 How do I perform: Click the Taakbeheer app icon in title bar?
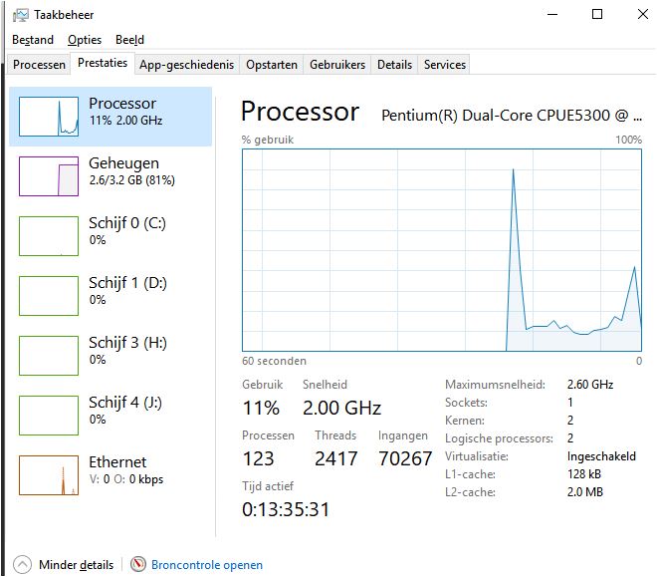[21, 15]
